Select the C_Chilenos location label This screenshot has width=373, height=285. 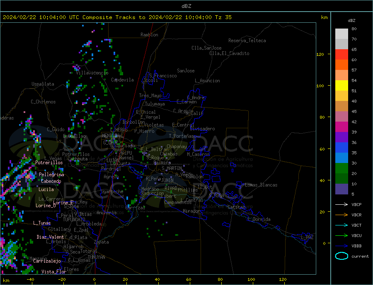pyautogui.click(x=43, y=102)
